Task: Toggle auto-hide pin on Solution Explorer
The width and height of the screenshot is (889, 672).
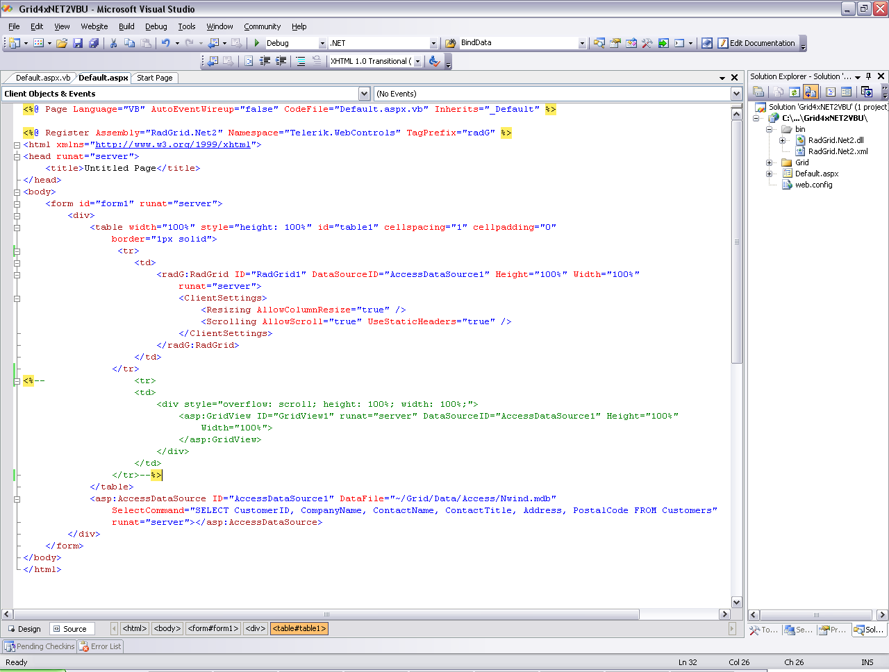Action: (868, 76)
